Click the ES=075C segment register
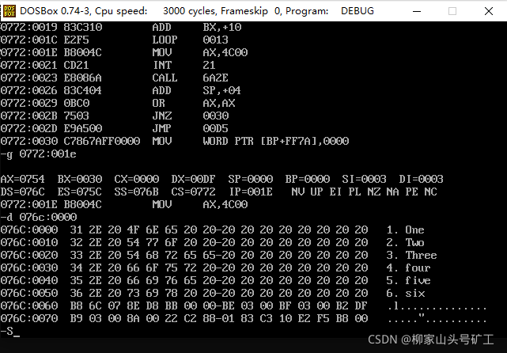The height and width of the screenshot is (353, 507). (80, 192)
